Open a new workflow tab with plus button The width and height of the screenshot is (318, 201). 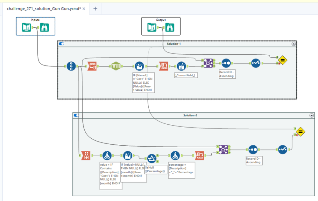95,9
